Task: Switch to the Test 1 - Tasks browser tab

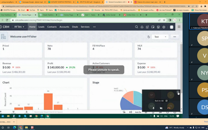Action: (90, 15)
